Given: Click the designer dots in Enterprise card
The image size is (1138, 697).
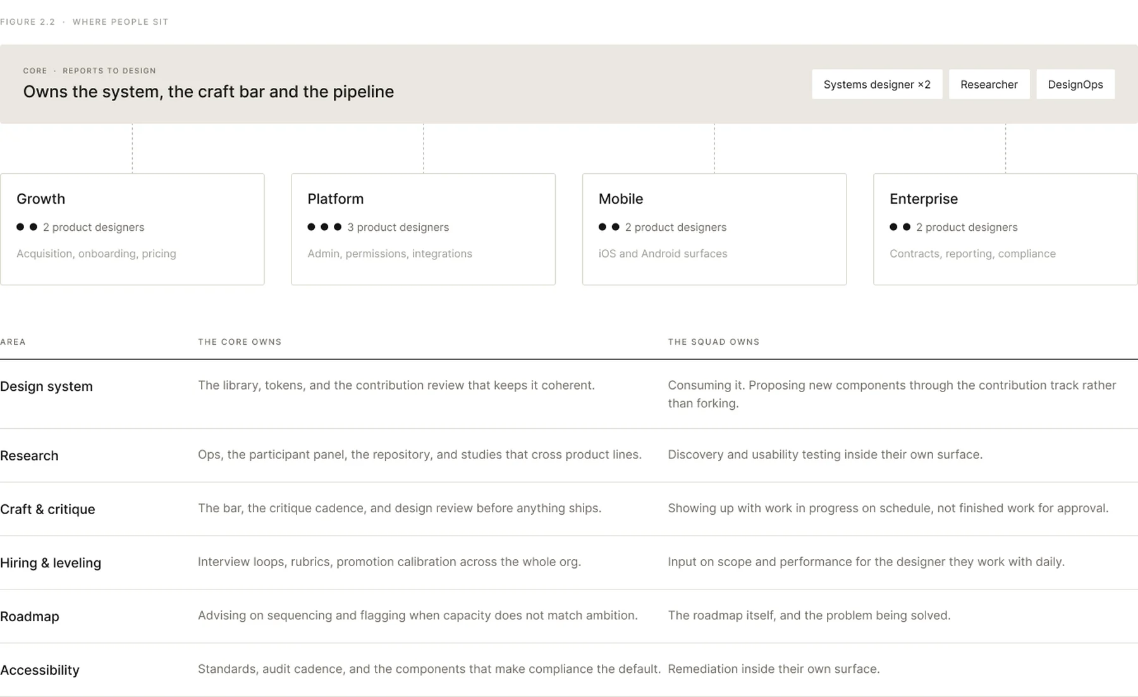Looking at the screenshot, I should [x=900, y=226].
